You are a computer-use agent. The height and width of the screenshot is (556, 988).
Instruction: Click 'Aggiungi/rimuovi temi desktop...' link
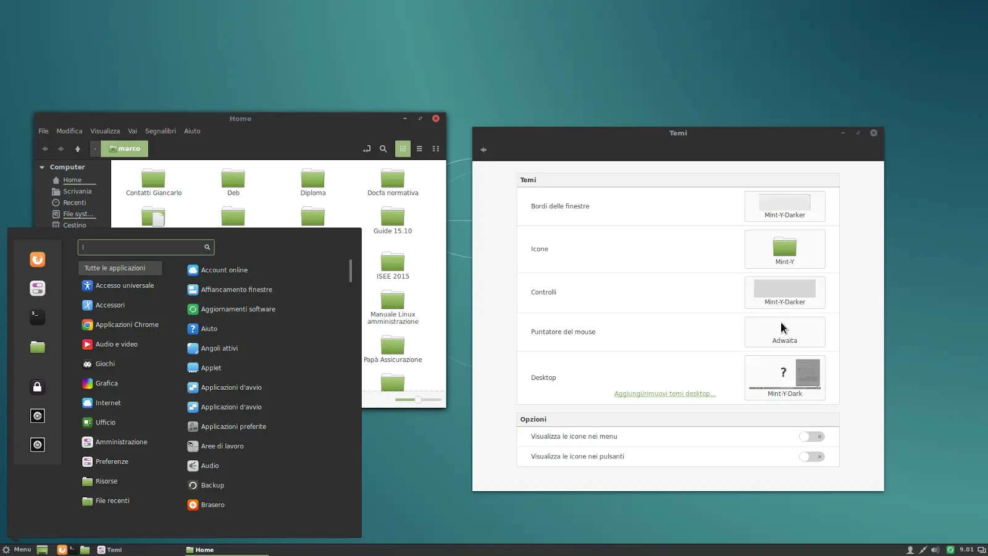pos(664,394)
